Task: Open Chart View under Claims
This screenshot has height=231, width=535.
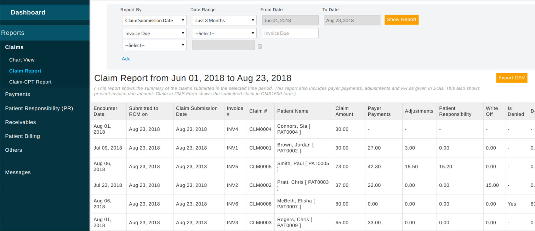Action: 22,60
